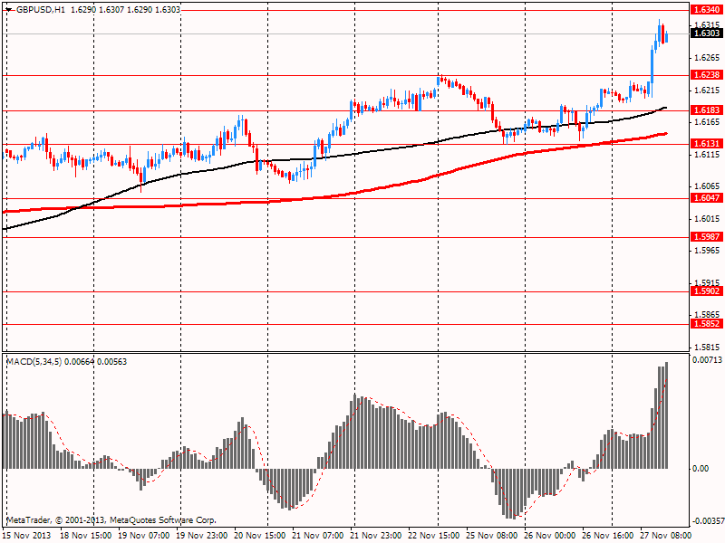Click the 1.5852 red price level label

(x=707, y=324)
